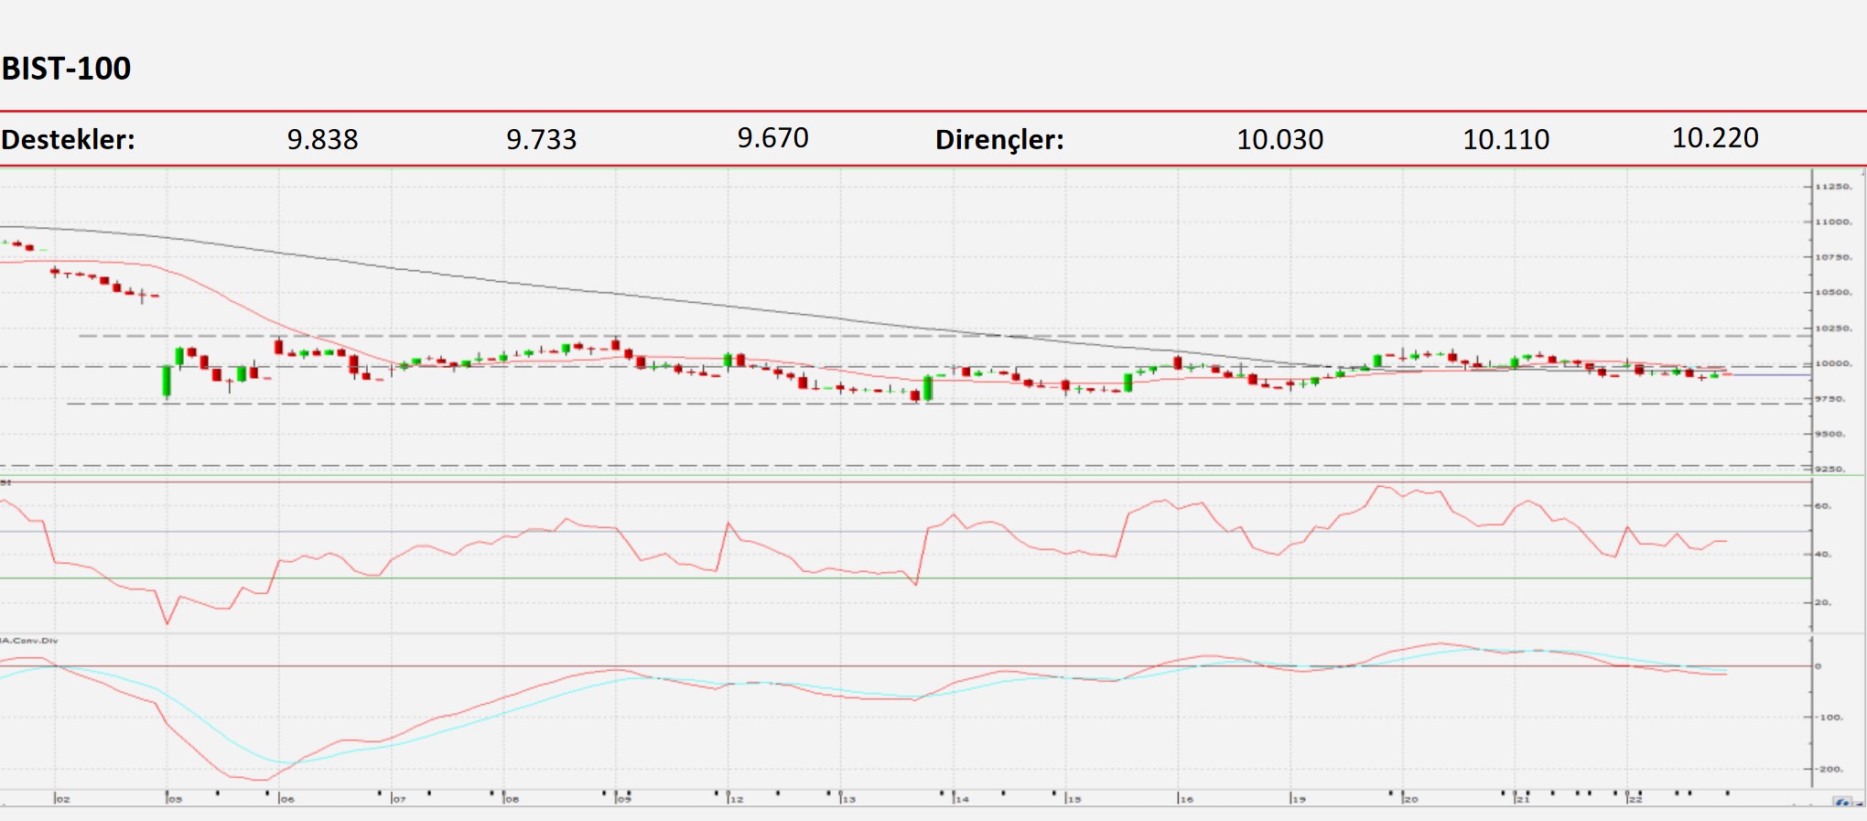
Task: Click the 11250 price axis label
Action: (x=1834, y=187)
